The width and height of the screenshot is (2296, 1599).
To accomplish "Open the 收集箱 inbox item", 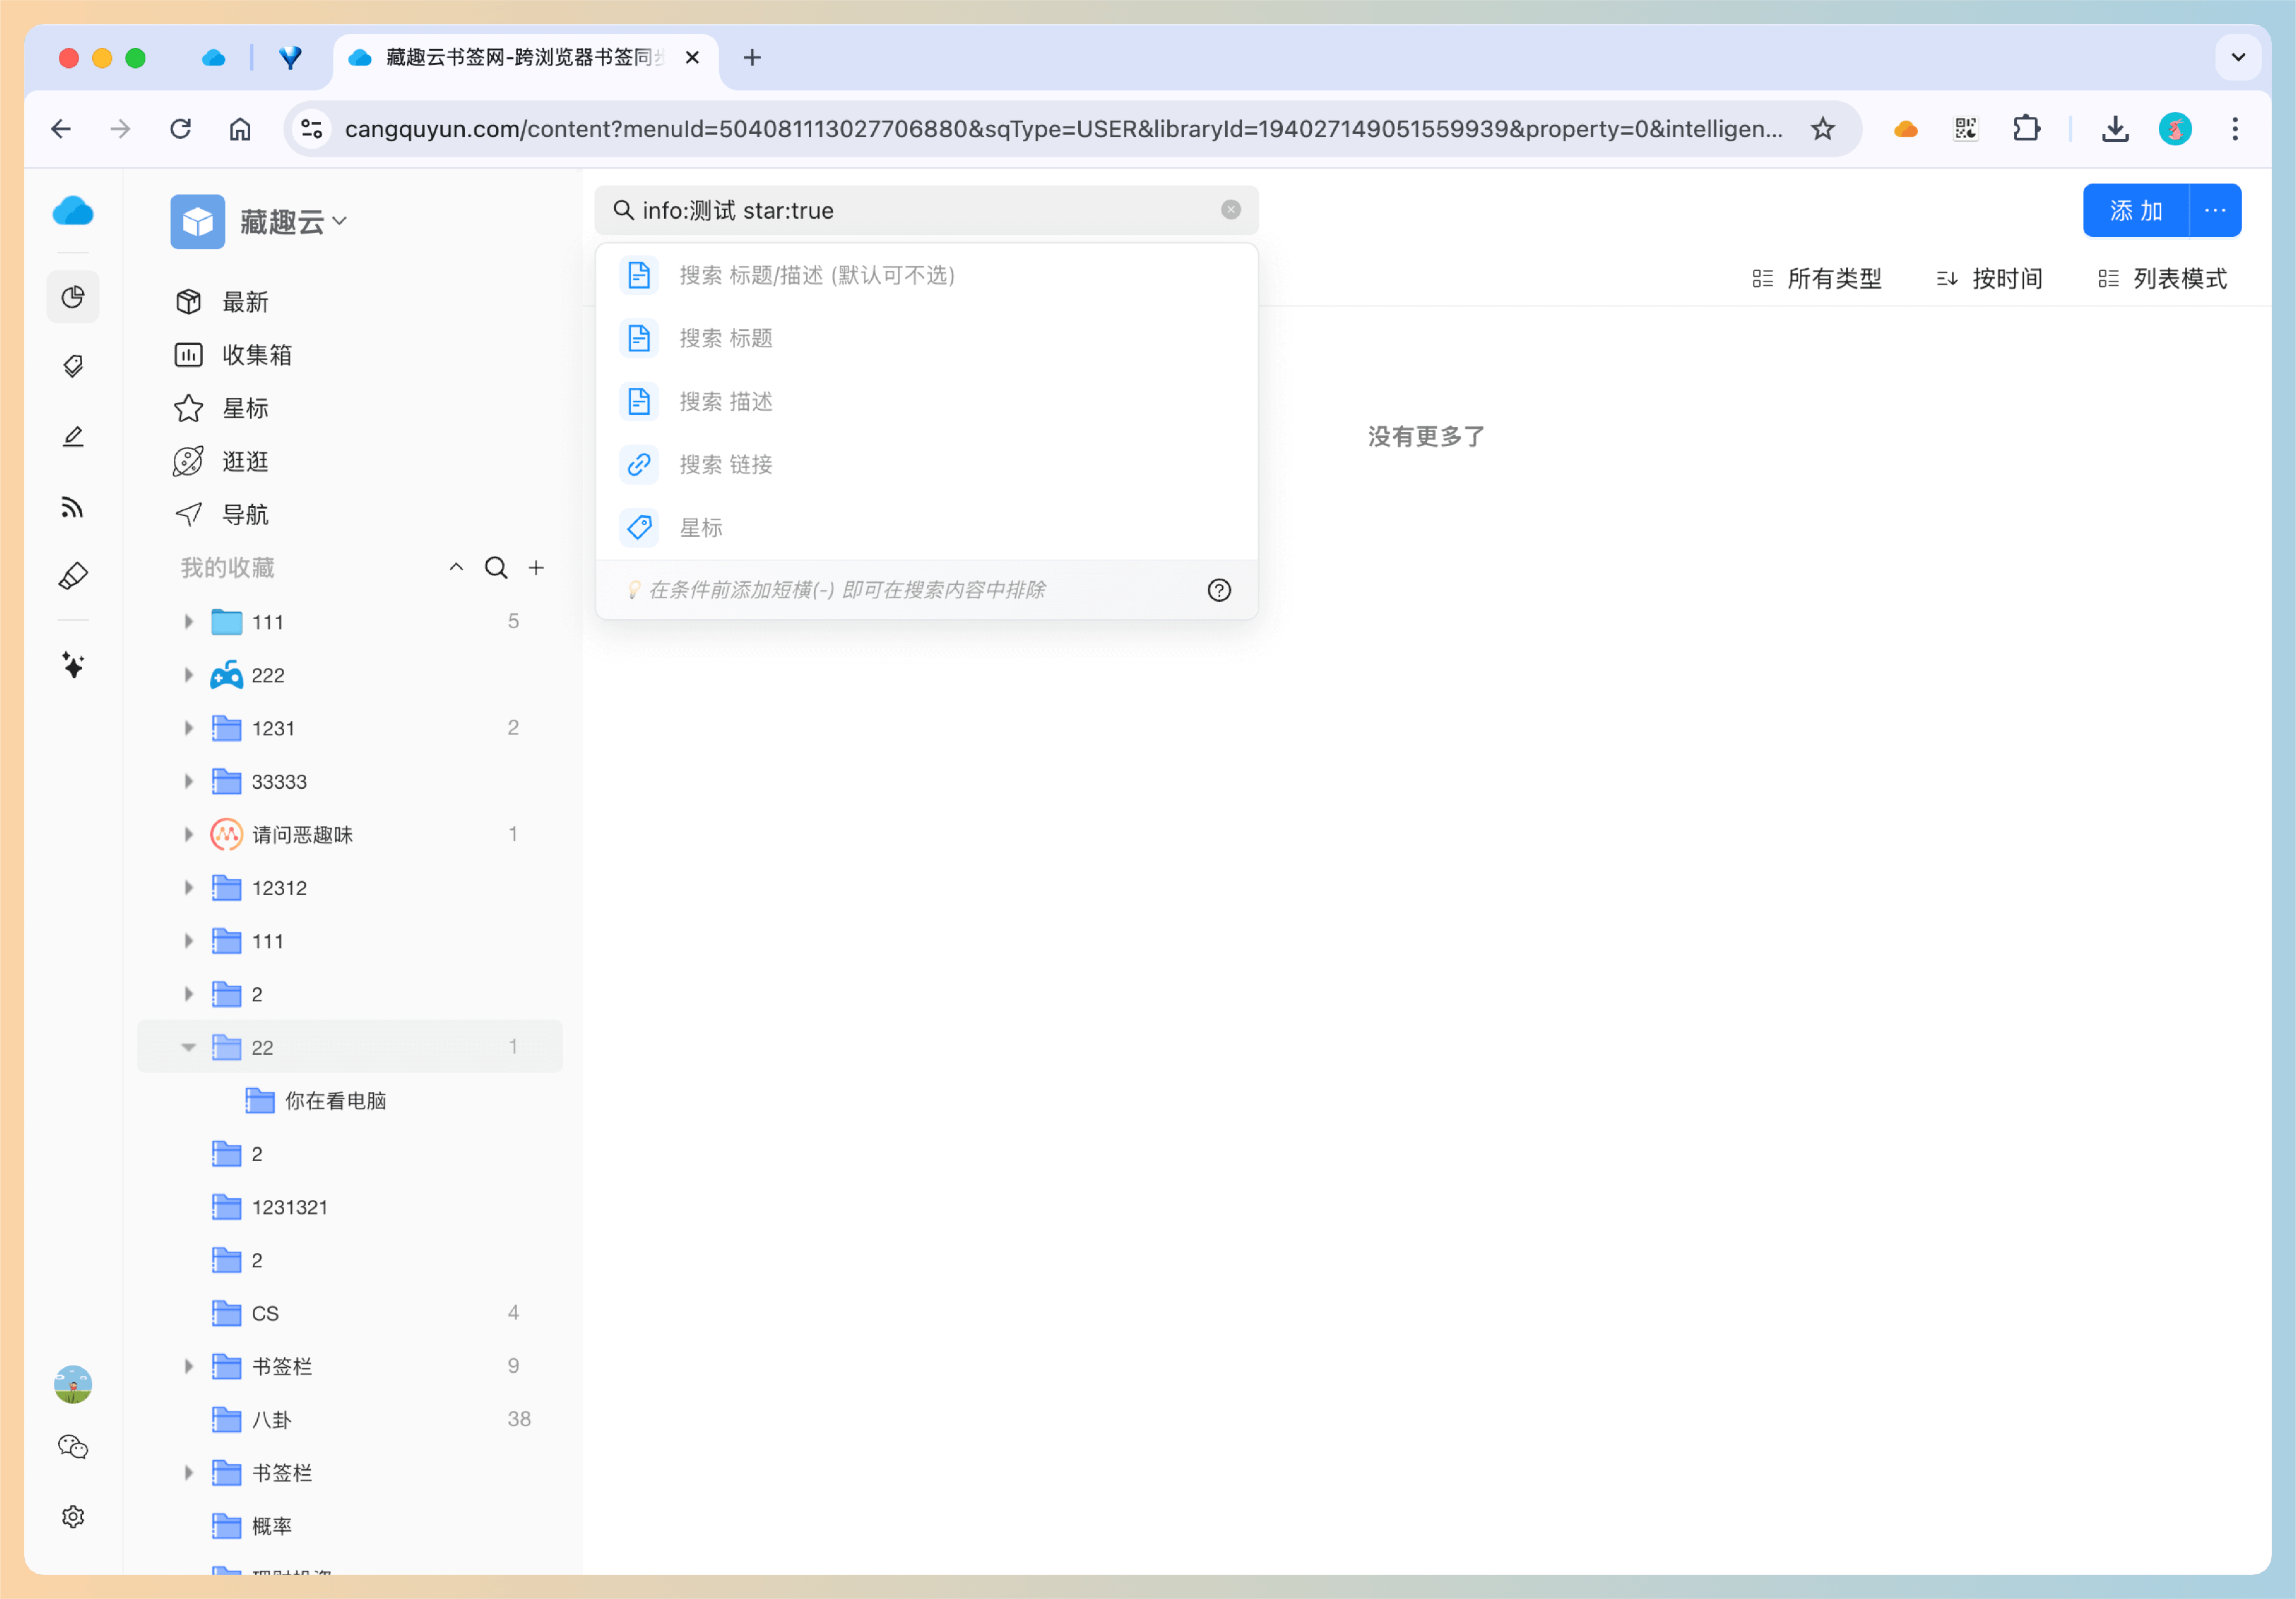I will tap(256, 355).
